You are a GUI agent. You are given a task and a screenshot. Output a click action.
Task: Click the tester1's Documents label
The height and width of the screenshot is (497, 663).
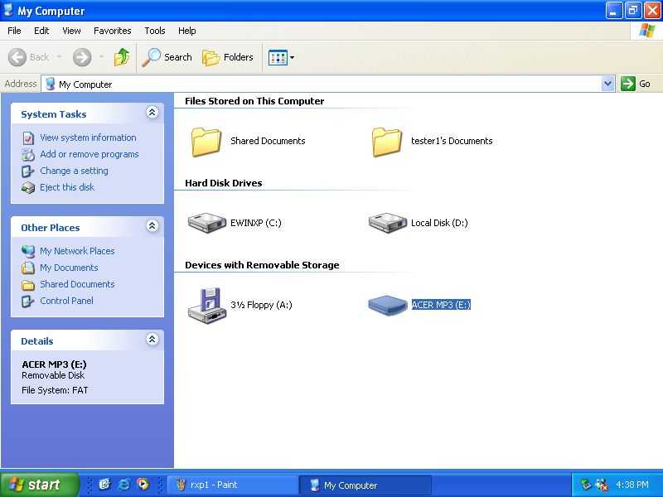(452, 141)
